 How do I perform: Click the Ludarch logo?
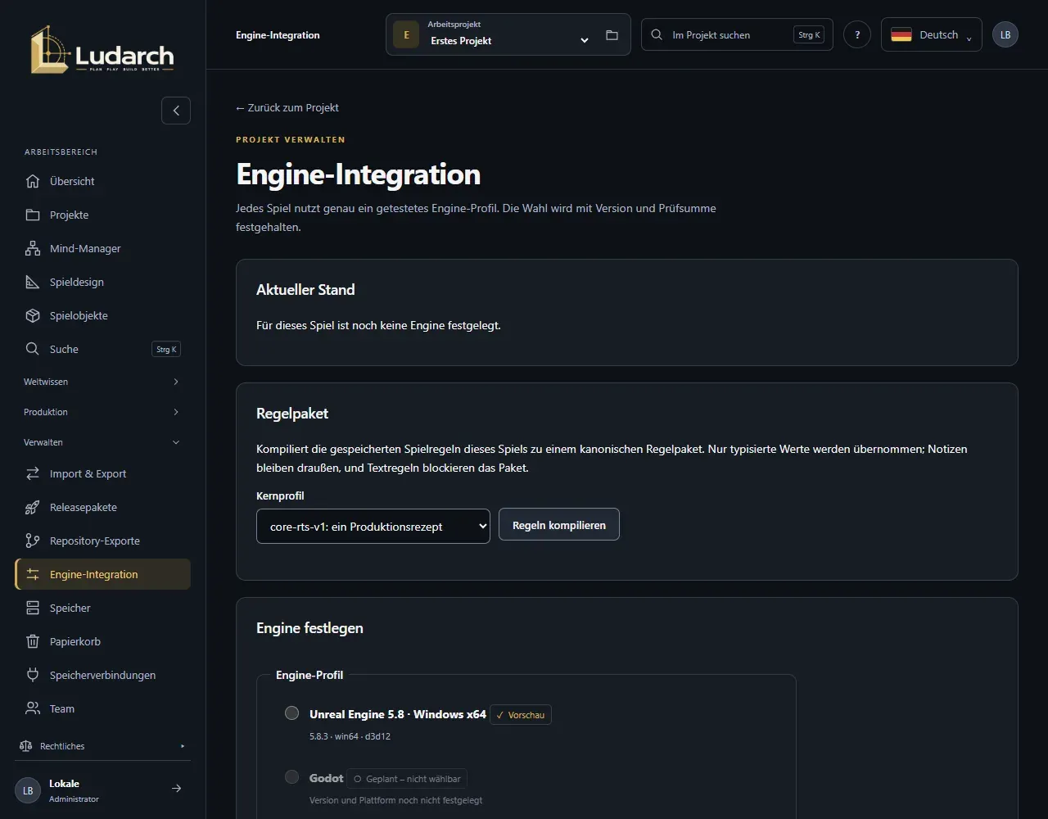102,49
